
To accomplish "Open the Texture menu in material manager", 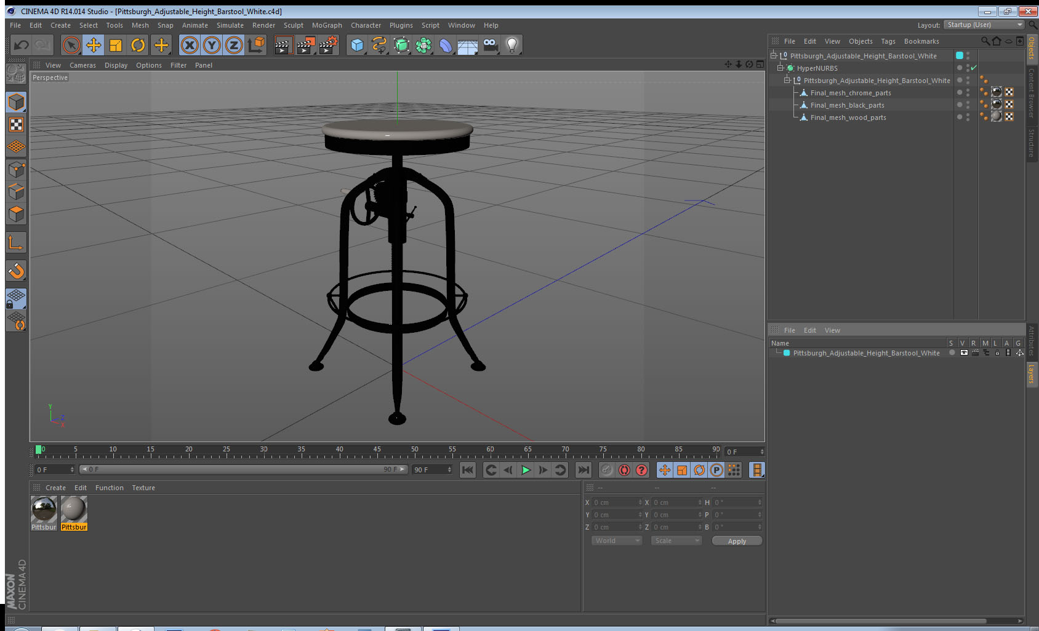I will click(143, 488).
